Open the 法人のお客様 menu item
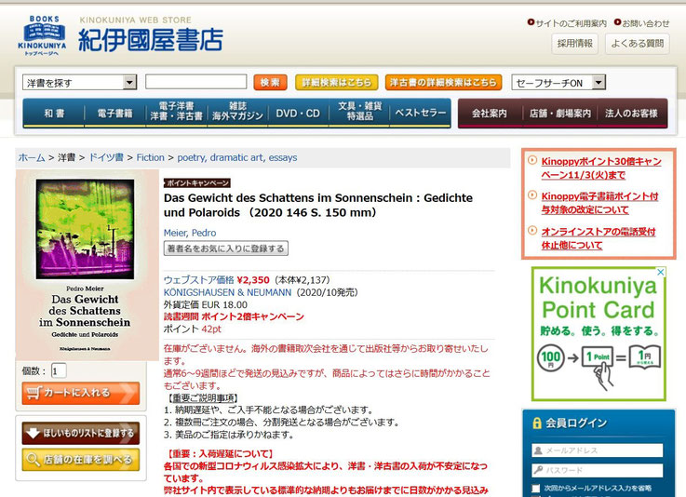The height and width of the screenshot is (497, 686). [632, 114]
